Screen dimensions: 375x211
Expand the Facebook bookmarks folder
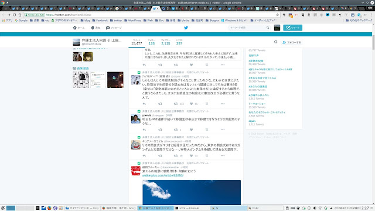[100, 21]
